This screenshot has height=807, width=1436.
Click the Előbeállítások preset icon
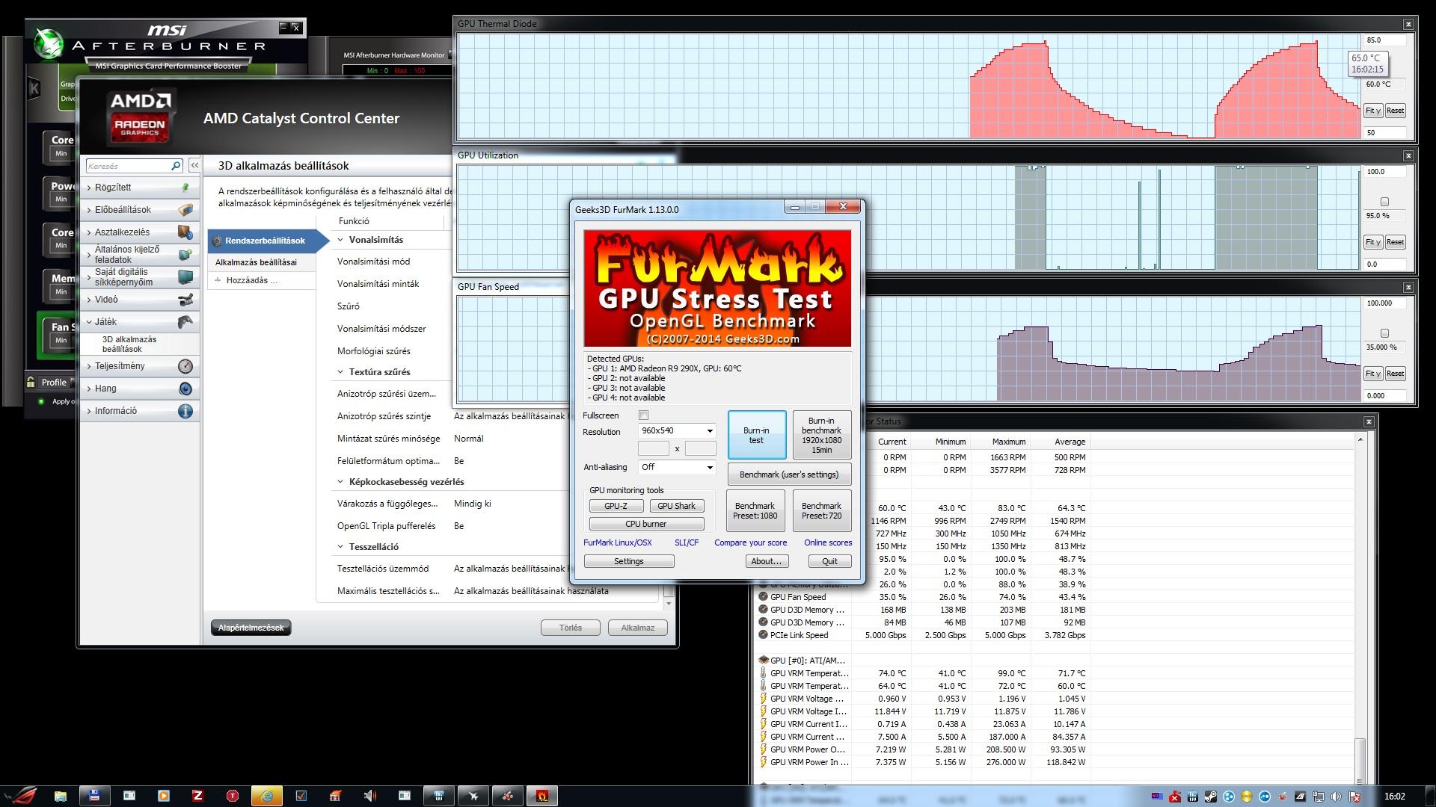pyautogui.click(x=185, y=210)
